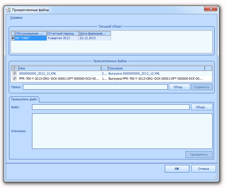
Task: Click the application icon in the title bar
Action: 8,10
